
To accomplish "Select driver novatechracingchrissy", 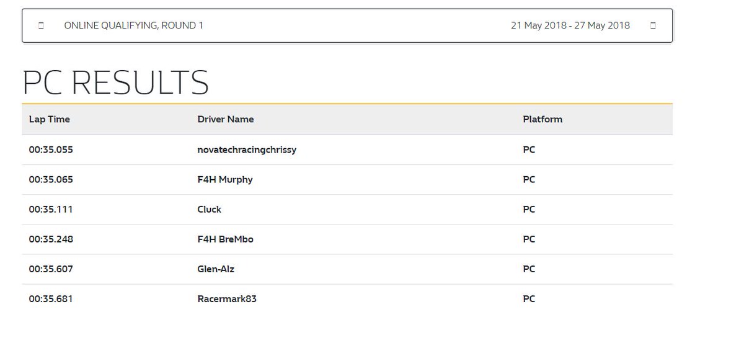I will [x=247, y=149].
